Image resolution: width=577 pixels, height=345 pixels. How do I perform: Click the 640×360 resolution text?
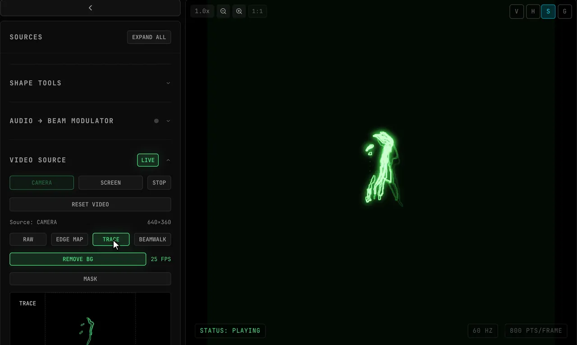159,222
